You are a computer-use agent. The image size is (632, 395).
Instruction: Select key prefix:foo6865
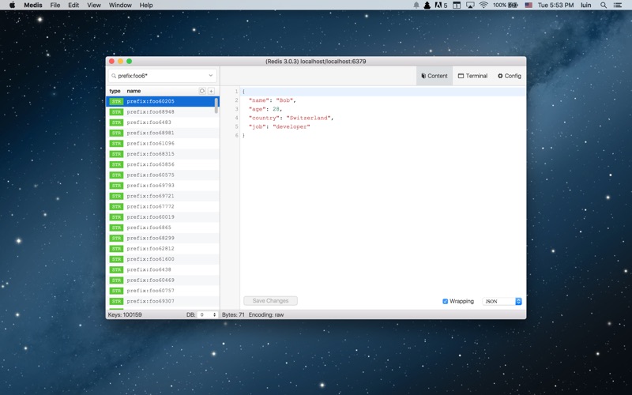[163, 228]
